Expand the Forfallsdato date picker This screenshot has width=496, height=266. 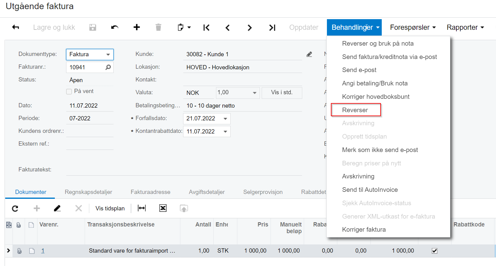coord(225,119)
